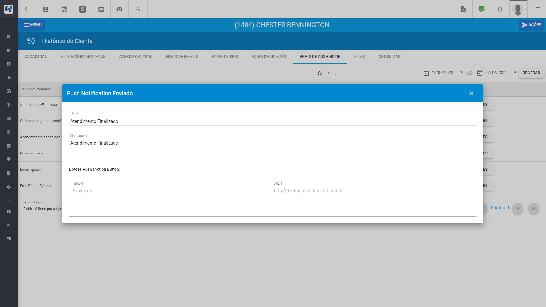Click the Mensagem text area
The image size is (546, 307).
click(x=273, y=146)
